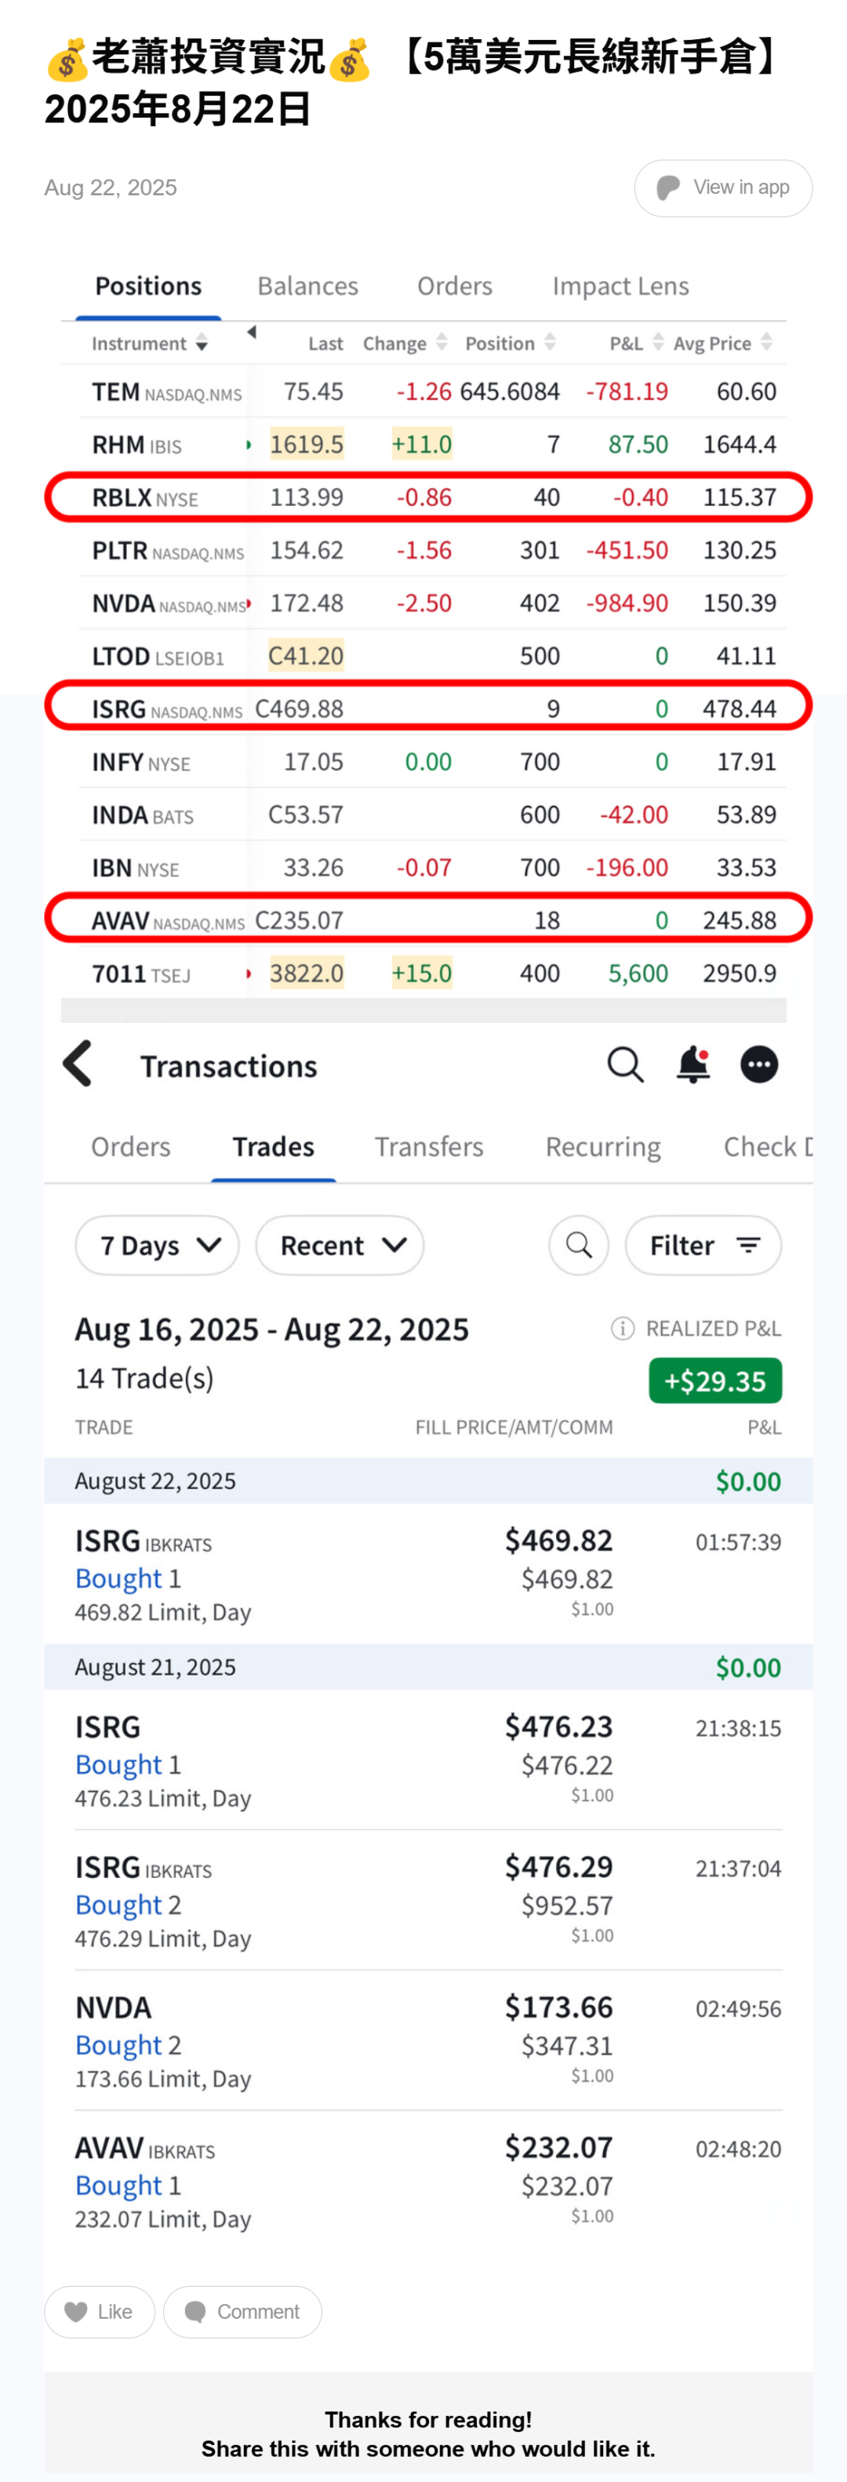Switch to the Balances tab

click(x=307, y=286)
